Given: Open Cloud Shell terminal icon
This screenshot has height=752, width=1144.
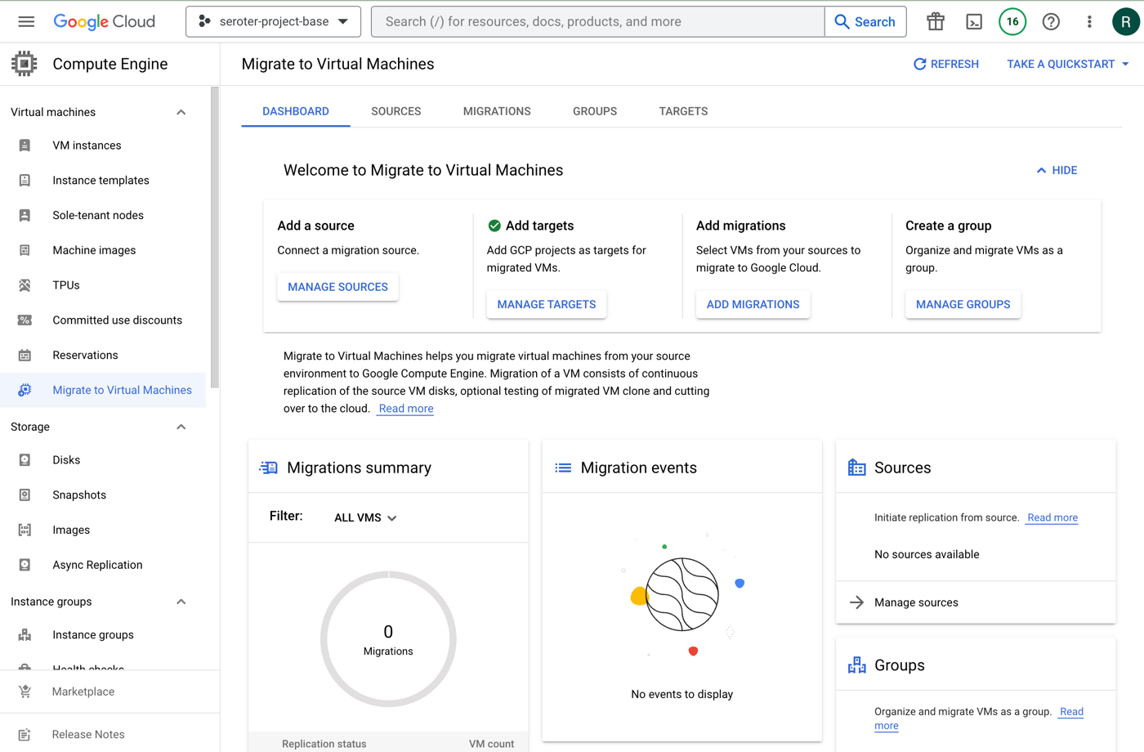Looking at the screenshot, I should tap(974, 22).
